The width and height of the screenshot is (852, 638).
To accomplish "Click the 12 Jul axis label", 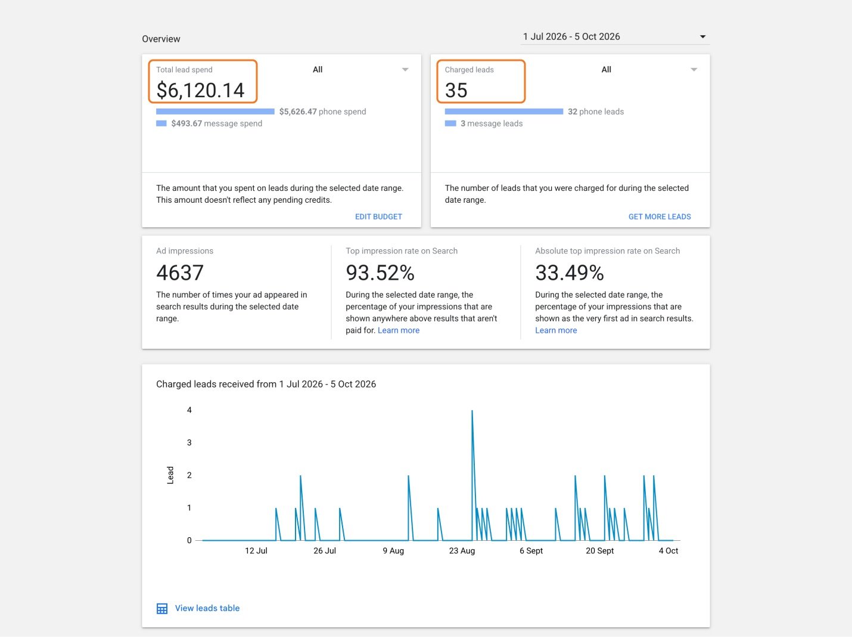I will pos(256,551).
